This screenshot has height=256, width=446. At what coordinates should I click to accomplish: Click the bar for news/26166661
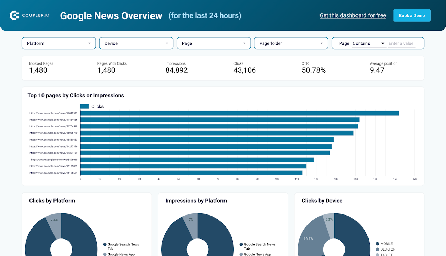[191, 173]
